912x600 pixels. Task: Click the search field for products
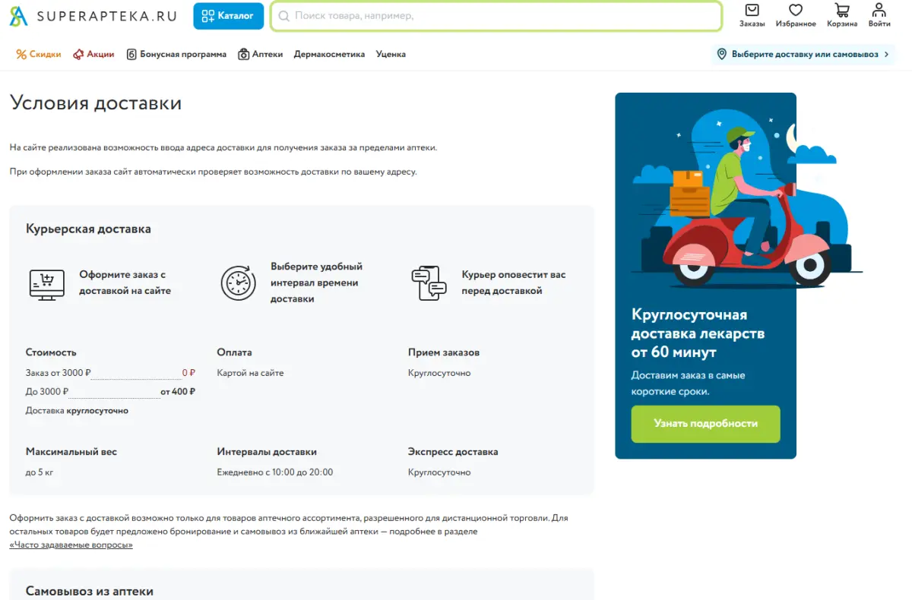pos(496,16)
